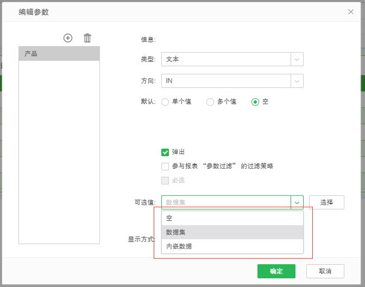Click the delete parameter trash icon
365x287 pixels.
click(87, 38)
